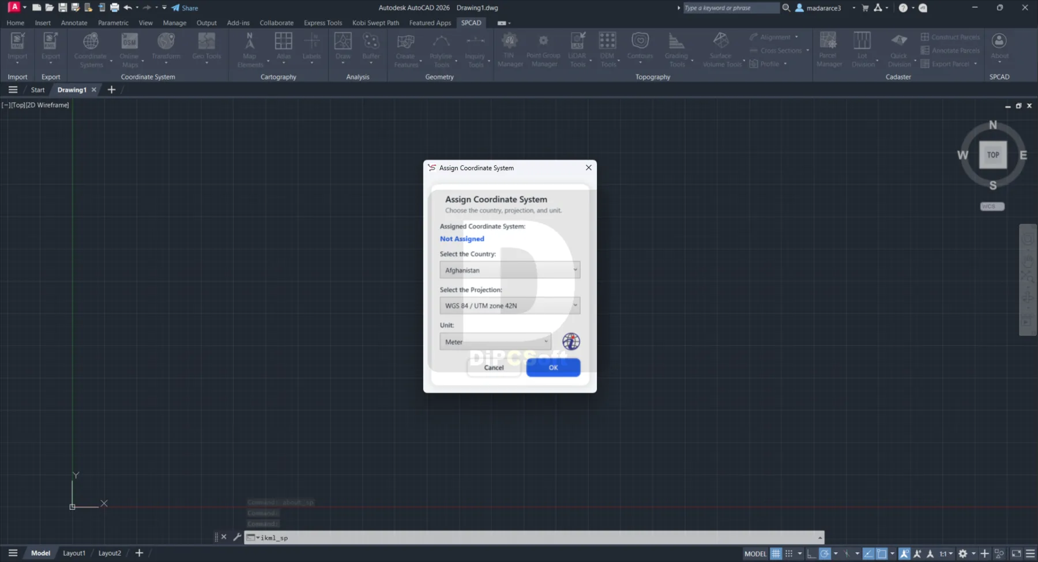Toggle 2D object snap

click(882, 553)
